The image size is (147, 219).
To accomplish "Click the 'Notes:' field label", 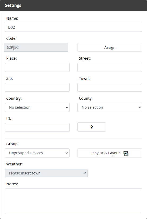I will [12, 184].
